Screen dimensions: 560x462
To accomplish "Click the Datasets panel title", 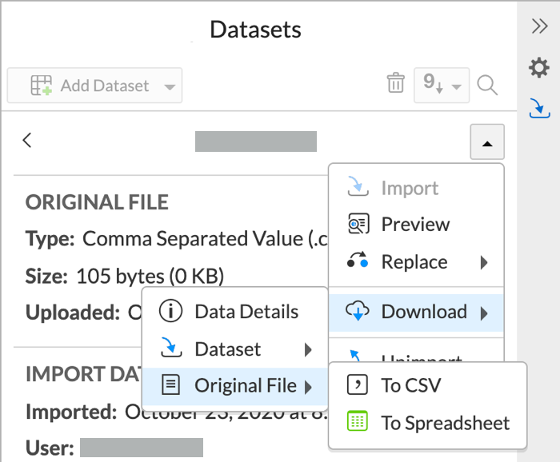I will pos(255,30).
